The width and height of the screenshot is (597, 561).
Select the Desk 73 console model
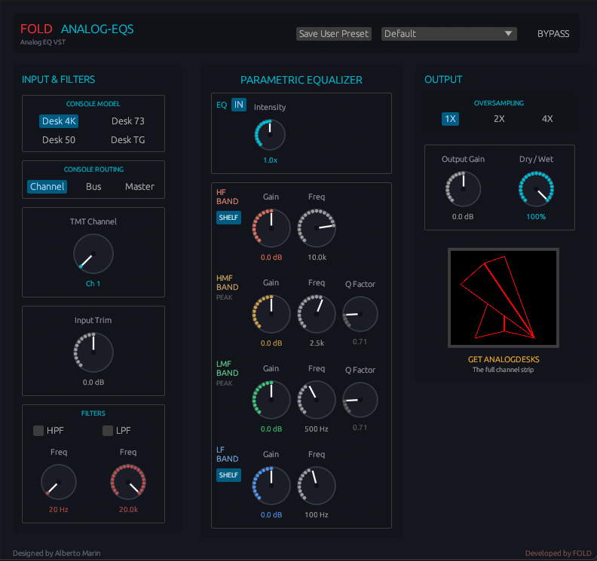click(x=128, y=121)
